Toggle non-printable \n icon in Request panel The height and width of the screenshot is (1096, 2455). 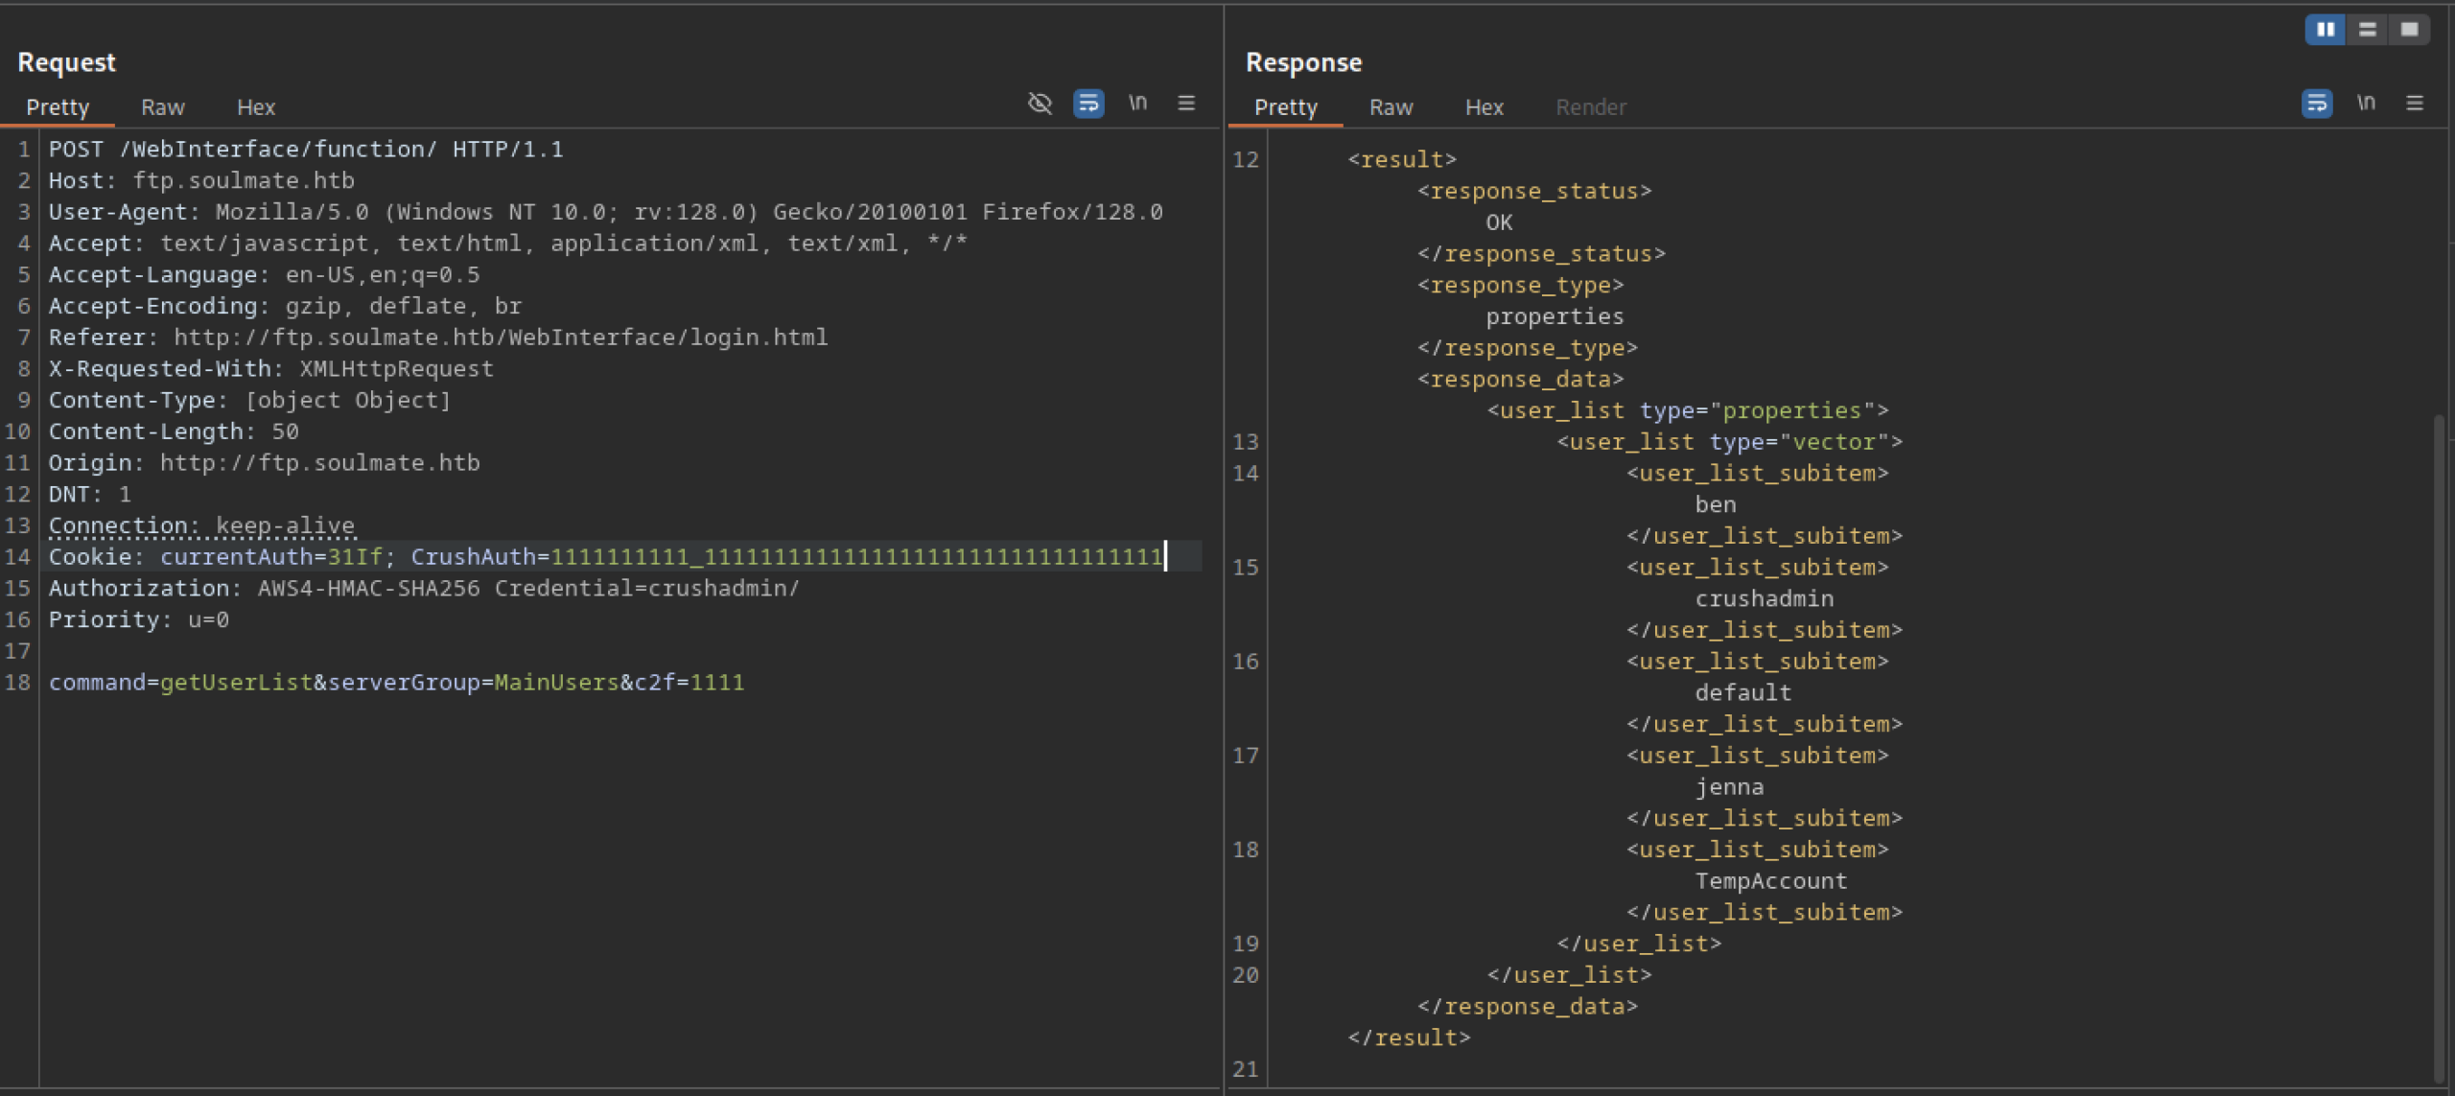(1137, 103)
